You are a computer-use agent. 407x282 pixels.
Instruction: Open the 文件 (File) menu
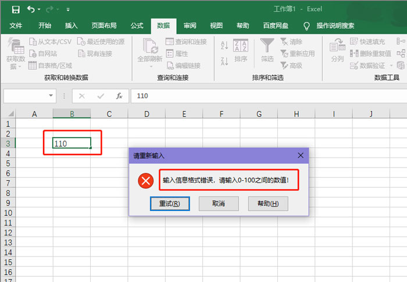point(16,26)
